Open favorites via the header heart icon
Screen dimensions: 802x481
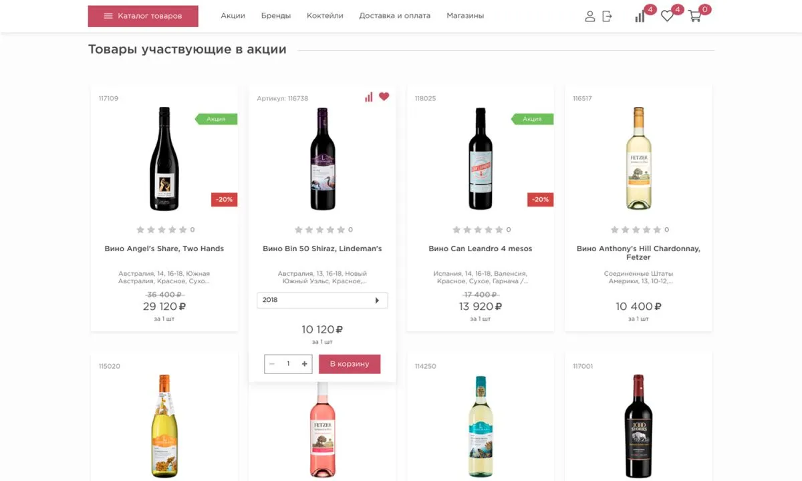click(666, 16)
